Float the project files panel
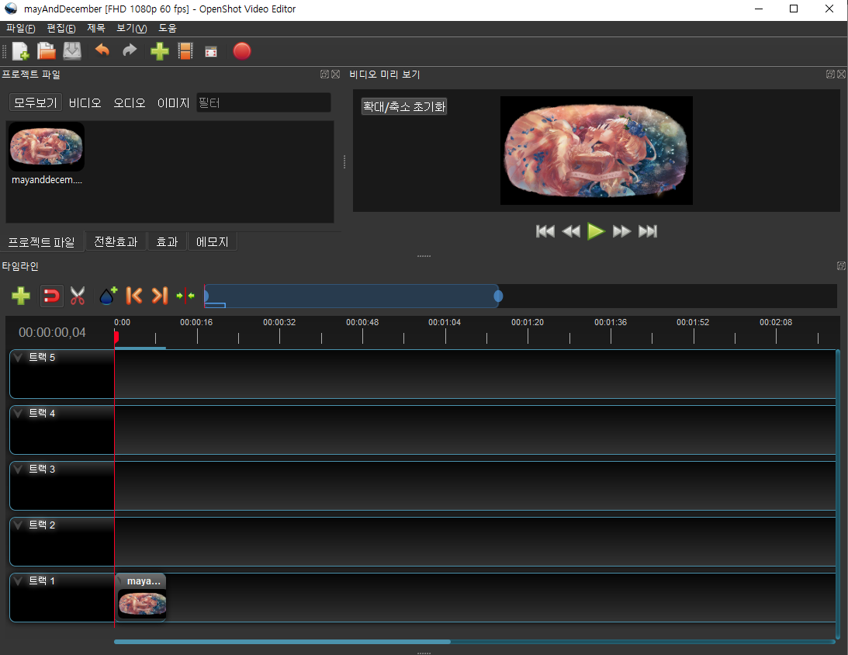Viewport: 848px width, 655px height. tap(324, 74)
